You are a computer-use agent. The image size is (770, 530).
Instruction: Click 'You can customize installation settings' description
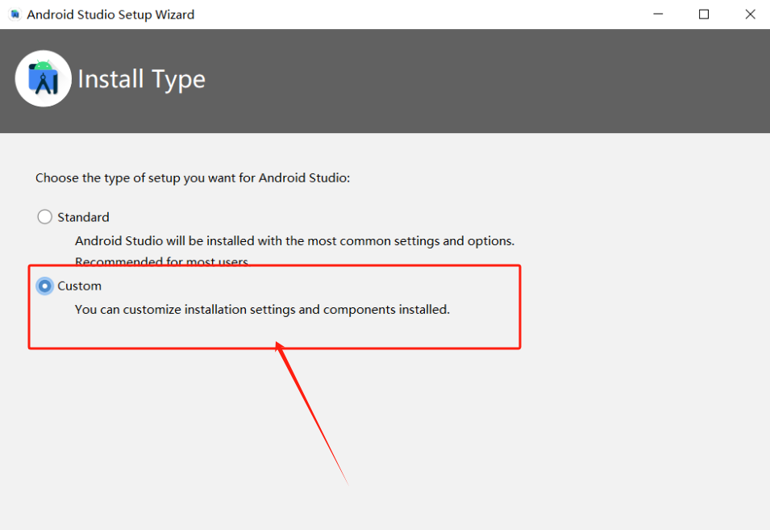click(262, 310)
